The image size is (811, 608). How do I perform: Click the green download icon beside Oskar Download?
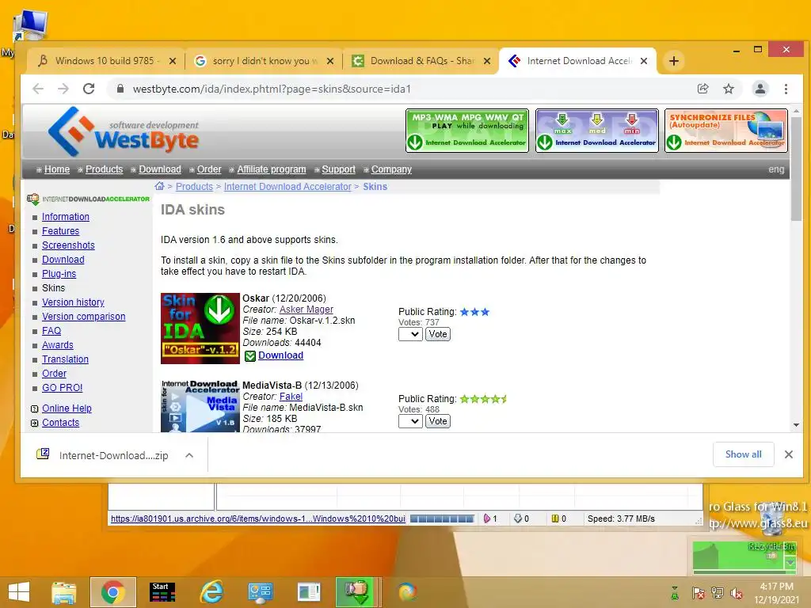249,355
